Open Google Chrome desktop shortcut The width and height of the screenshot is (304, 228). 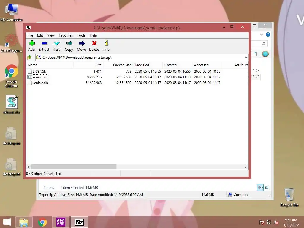pos(12,76)
